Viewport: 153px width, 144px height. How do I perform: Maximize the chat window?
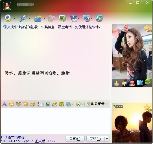[138, 3]
